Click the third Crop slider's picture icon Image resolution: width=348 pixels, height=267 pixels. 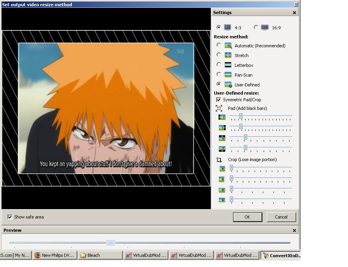[x=222, y=190]
